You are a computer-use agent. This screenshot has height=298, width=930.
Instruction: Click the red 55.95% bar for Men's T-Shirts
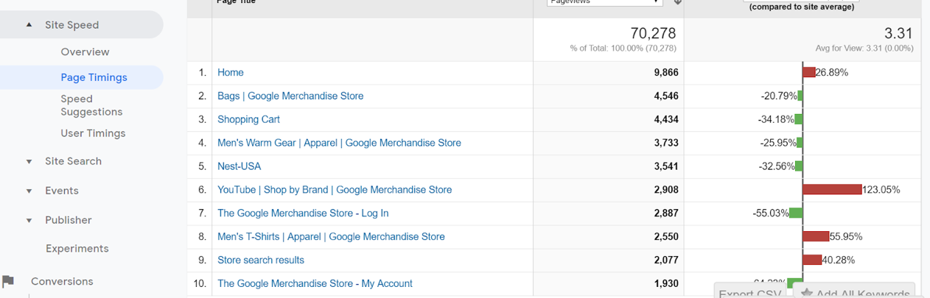(x=816, y=237)
